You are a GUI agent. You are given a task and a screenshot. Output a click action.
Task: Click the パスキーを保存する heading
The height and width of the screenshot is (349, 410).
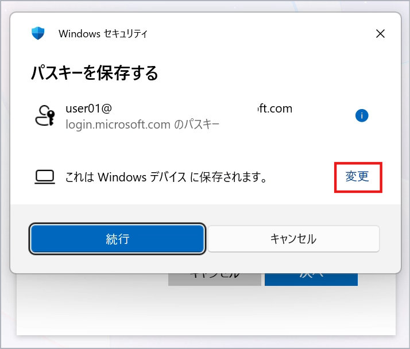[x=95, y=73]
